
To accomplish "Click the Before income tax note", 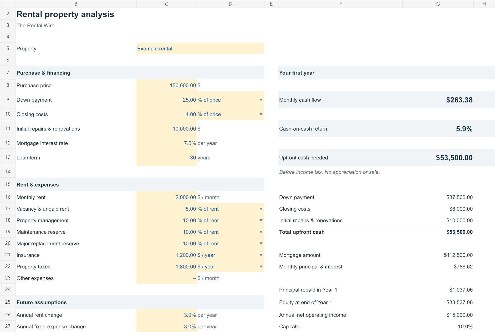I will tap(329, 172).
